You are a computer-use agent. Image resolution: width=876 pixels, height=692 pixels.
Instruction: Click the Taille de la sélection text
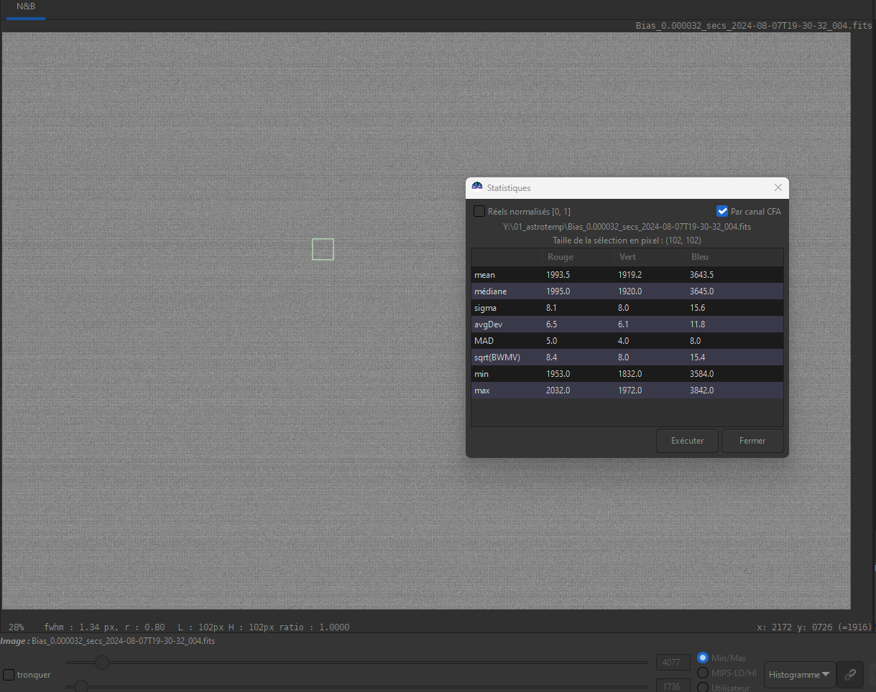(x=627, y=240)
